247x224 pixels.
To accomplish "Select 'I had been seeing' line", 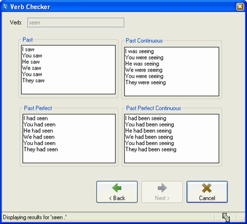I will tap(146, 118).
